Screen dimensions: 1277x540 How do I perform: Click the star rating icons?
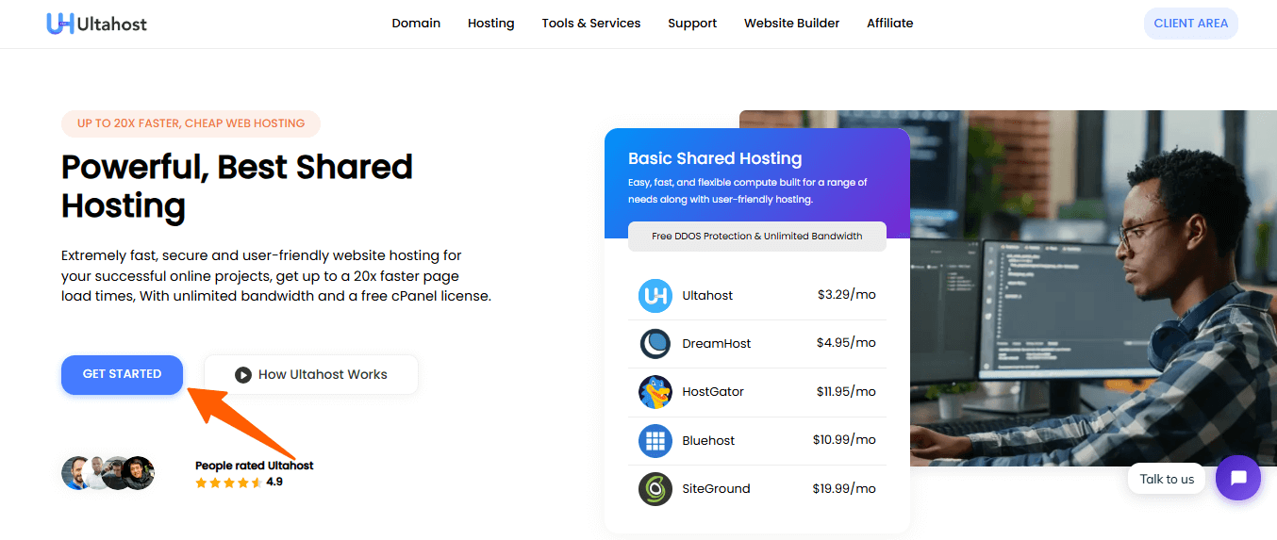point(229,483)
